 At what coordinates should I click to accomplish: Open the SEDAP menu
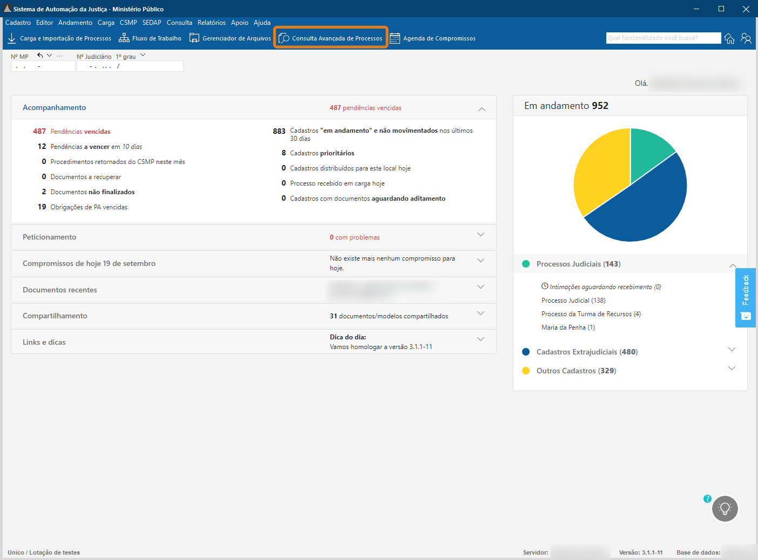coord(152,23)
